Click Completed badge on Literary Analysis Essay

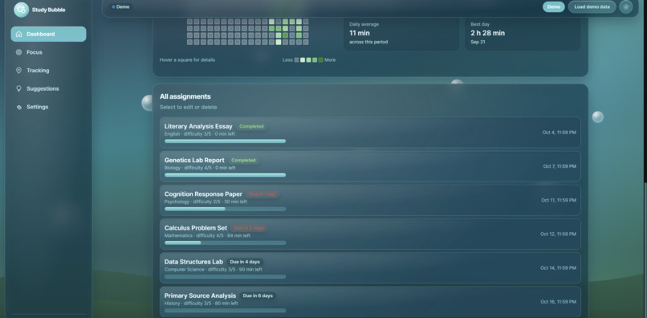[251, 126]
